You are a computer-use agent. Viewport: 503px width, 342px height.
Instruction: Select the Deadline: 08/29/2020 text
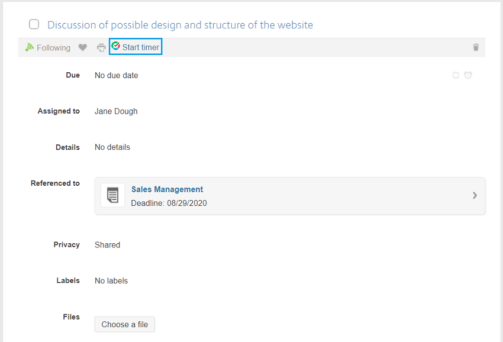pyautogui.click(x=169, y=203)
